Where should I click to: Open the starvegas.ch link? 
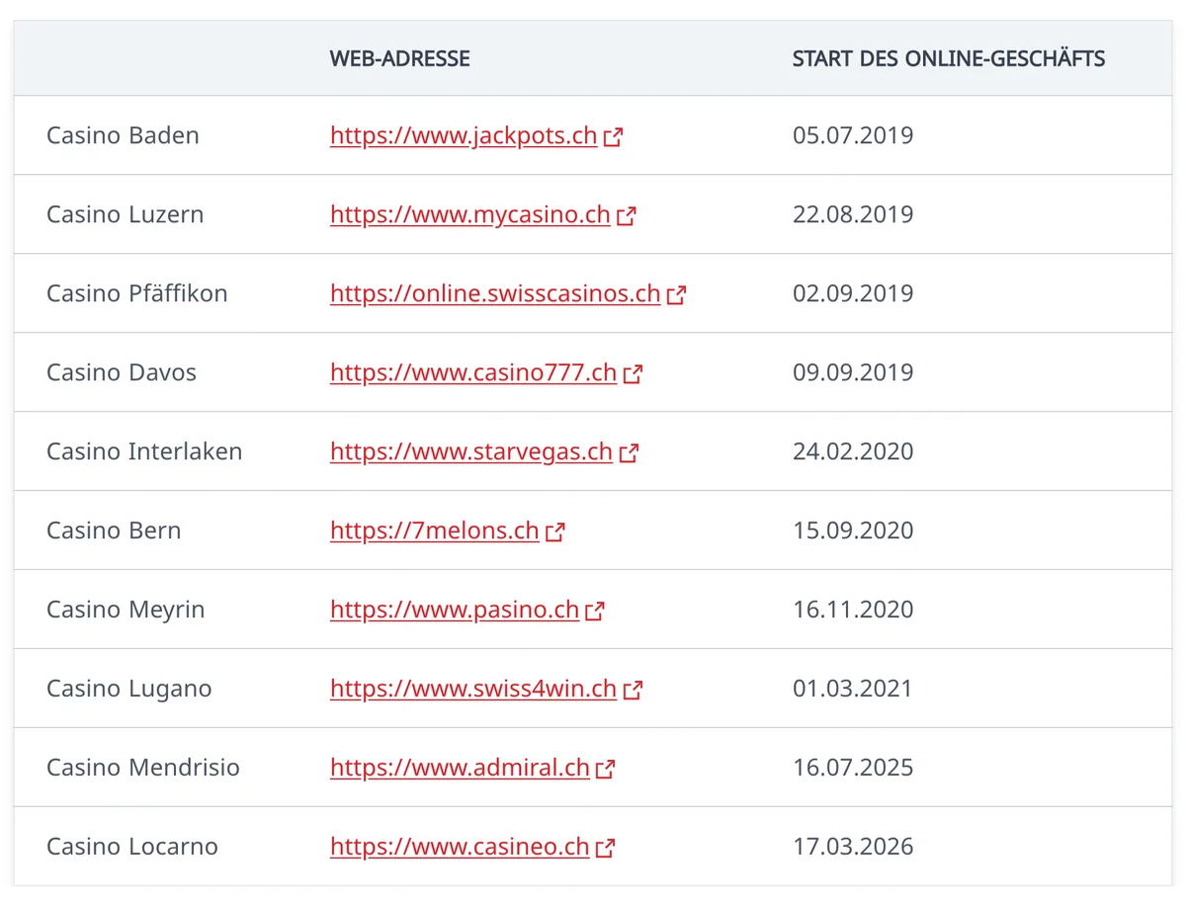(471, 451)
